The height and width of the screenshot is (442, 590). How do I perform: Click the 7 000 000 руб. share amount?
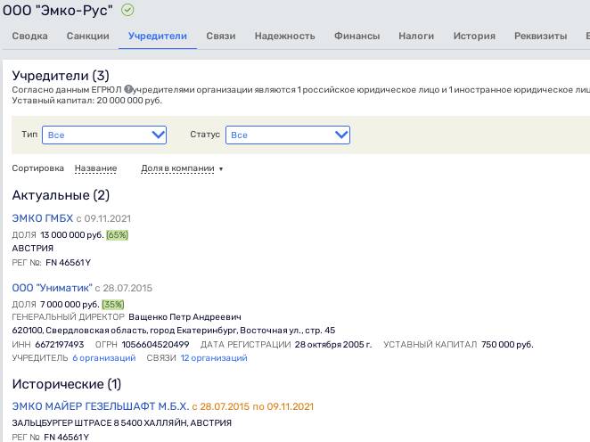[x=70, y=305]
